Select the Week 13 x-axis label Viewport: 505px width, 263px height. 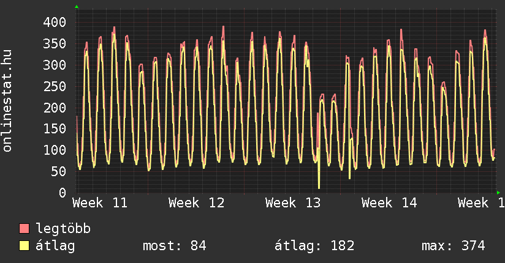coord(292,202)
